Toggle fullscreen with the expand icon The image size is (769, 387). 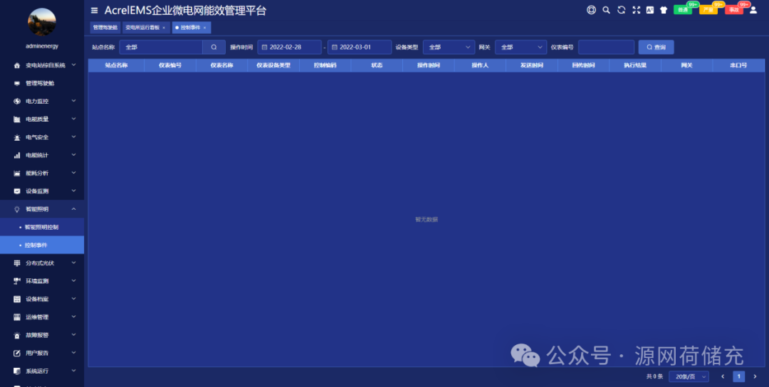click(x=636, y=10)
